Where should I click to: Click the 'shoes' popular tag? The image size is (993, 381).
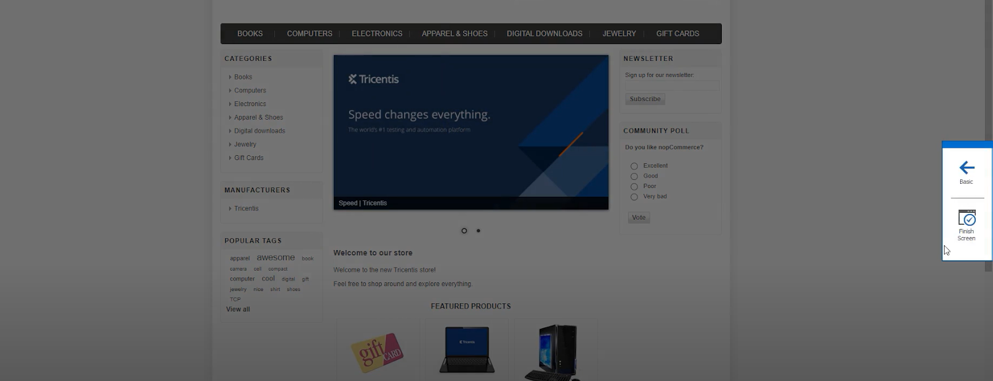(x=294, y=290)
